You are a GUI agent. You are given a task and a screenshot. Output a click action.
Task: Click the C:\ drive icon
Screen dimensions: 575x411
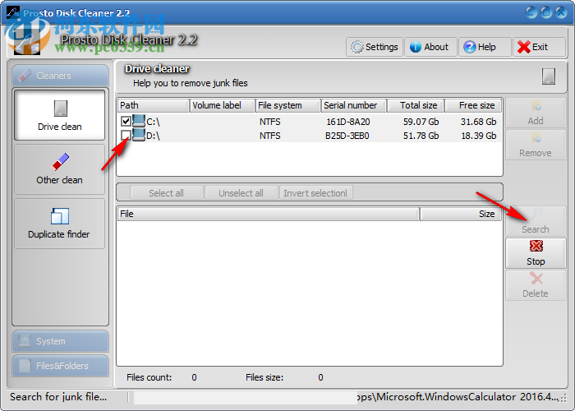pos(139,121)
